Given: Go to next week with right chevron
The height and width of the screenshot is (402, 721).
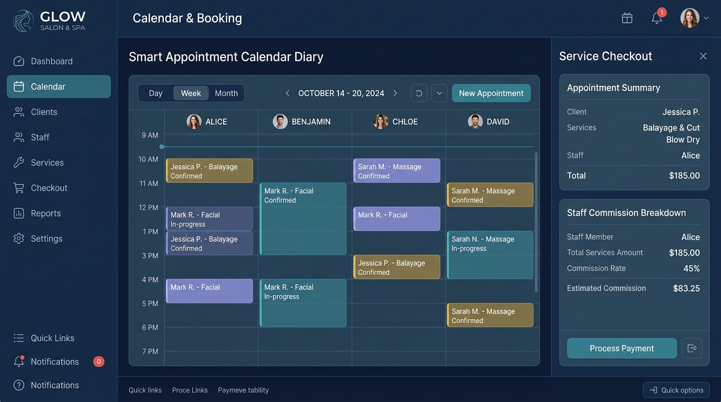Looking at the screenshot, I should [x=395, y=93].
